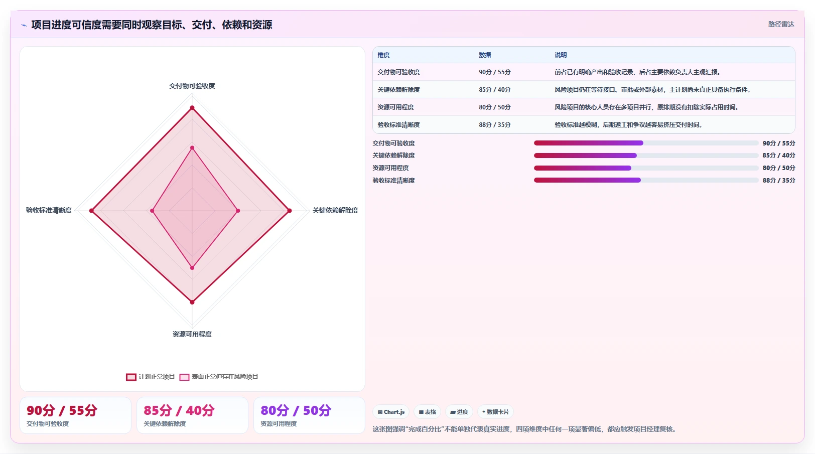The height and width of the screenshot is (454, 815).
Task: Open the 80分 / 50分 stat card
Action: [x=309, y=415]
